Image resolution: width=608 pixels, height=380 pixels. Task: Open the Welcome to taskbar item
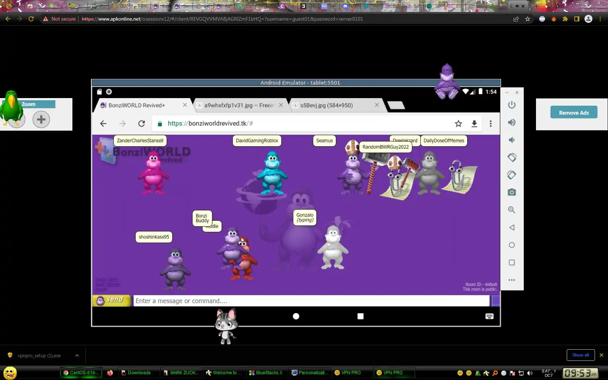pyautogui.click(x=224, y=373)
